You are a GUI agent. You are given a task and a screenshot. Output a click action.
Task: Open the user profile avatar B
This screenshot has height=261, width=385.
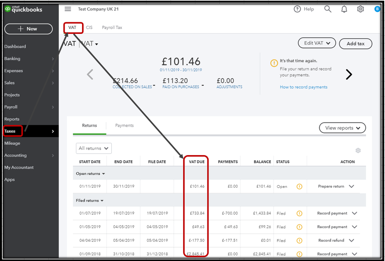[x=377, y=9]
